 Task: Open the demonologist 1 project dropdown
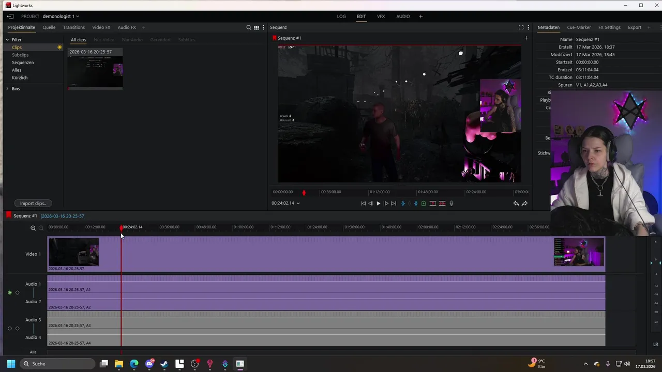61,17
